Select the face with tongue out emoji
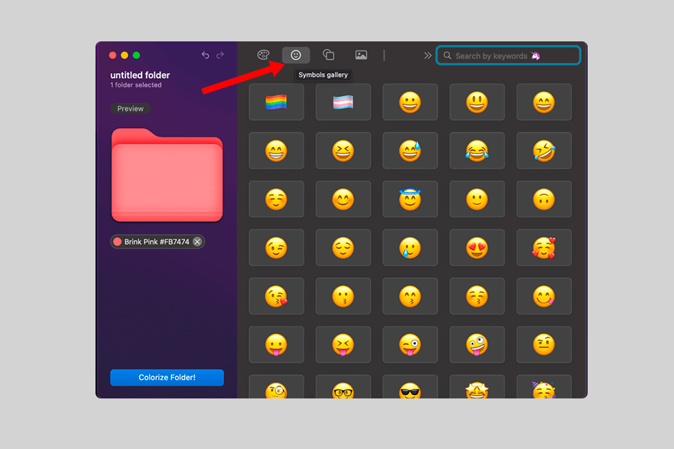The width and height of the screenshot is (674, 449). coord(277,345)
